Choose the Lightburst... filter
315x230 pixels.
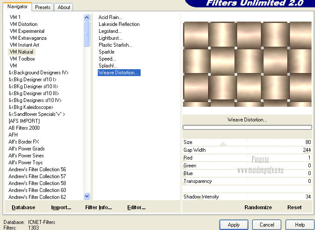[110, 38]
